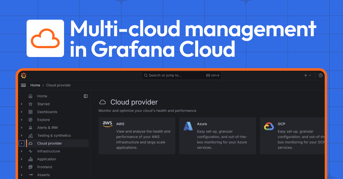Select the Azure services card
Screen dimensions: 343x179
tap(218, 136)
